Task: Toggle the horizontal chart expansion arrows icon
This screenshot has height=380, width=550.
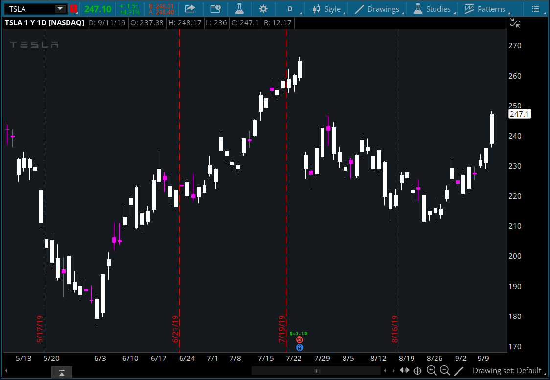Action: point(404,371)
